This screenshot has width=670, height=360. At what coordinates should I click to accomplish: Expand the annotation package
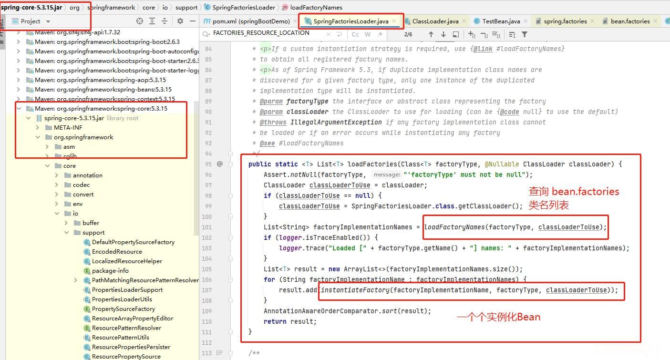click(57, 175)
